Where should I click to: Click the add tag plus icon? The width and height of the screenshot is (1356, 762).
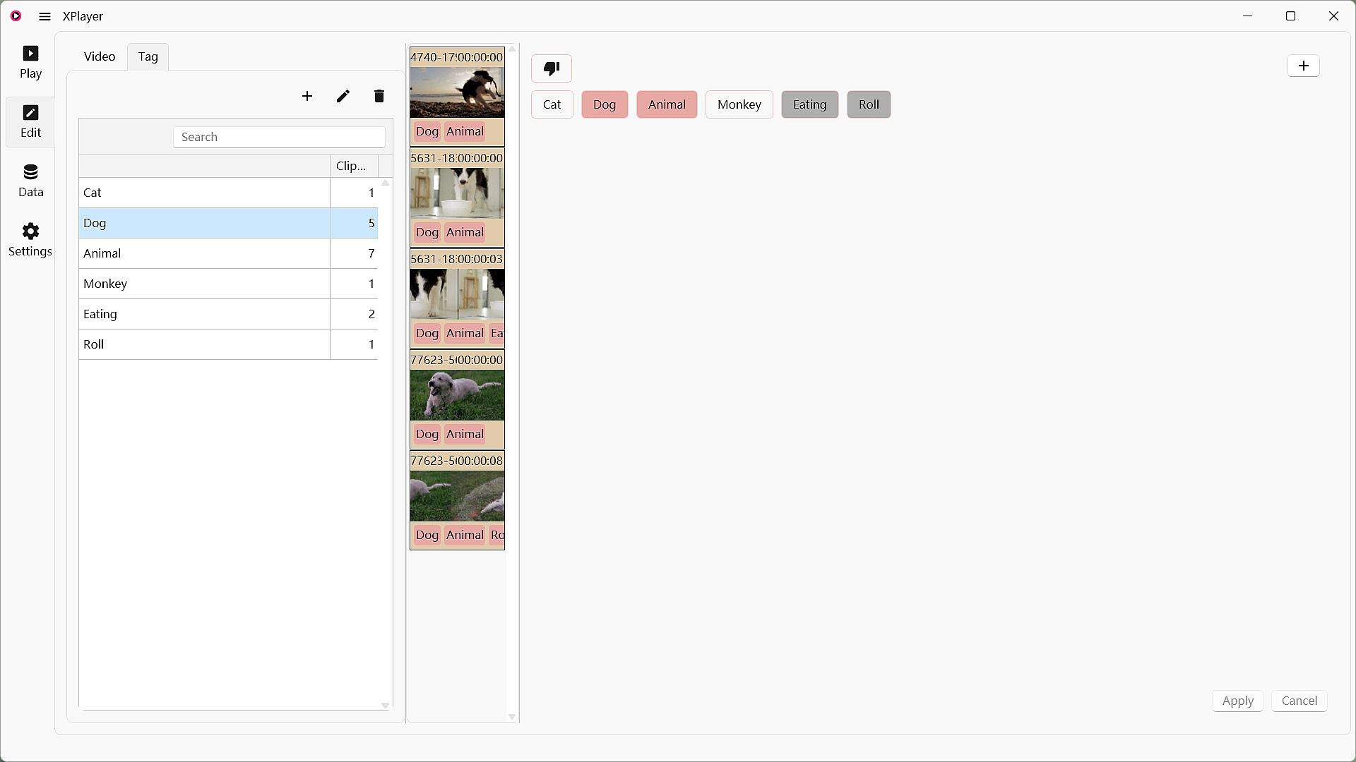(307, 96)
